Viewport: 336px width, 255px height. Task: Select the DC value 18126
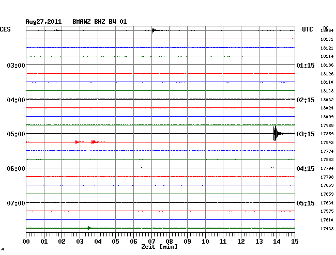click(327, 74)
